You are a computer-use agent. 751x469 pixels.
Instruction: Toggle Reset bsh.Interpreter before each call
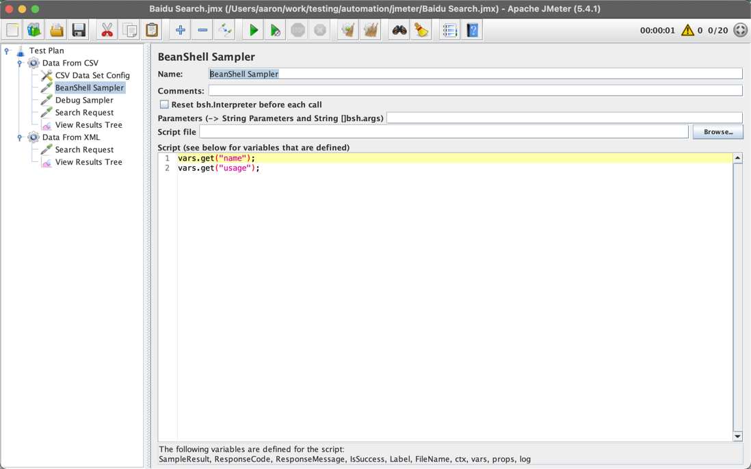164,105
